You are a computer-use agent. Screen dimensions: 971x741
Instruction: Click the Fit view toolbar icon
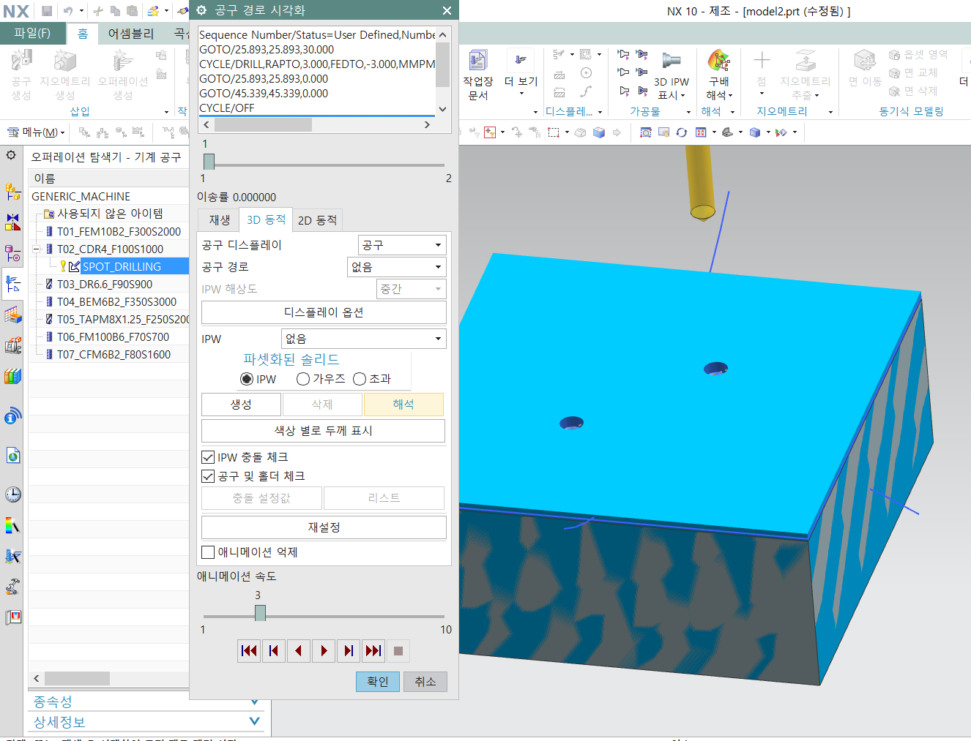click(645, 132)
